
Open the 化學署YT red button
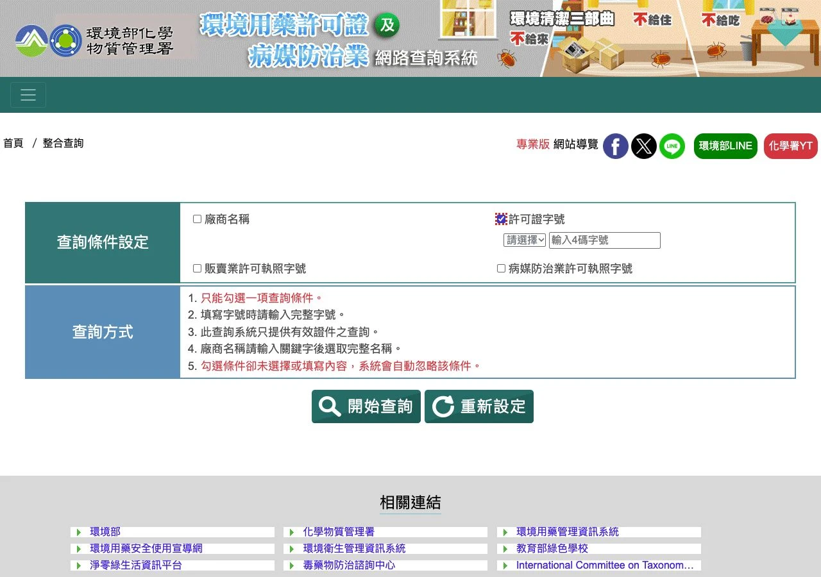[791, 146]
